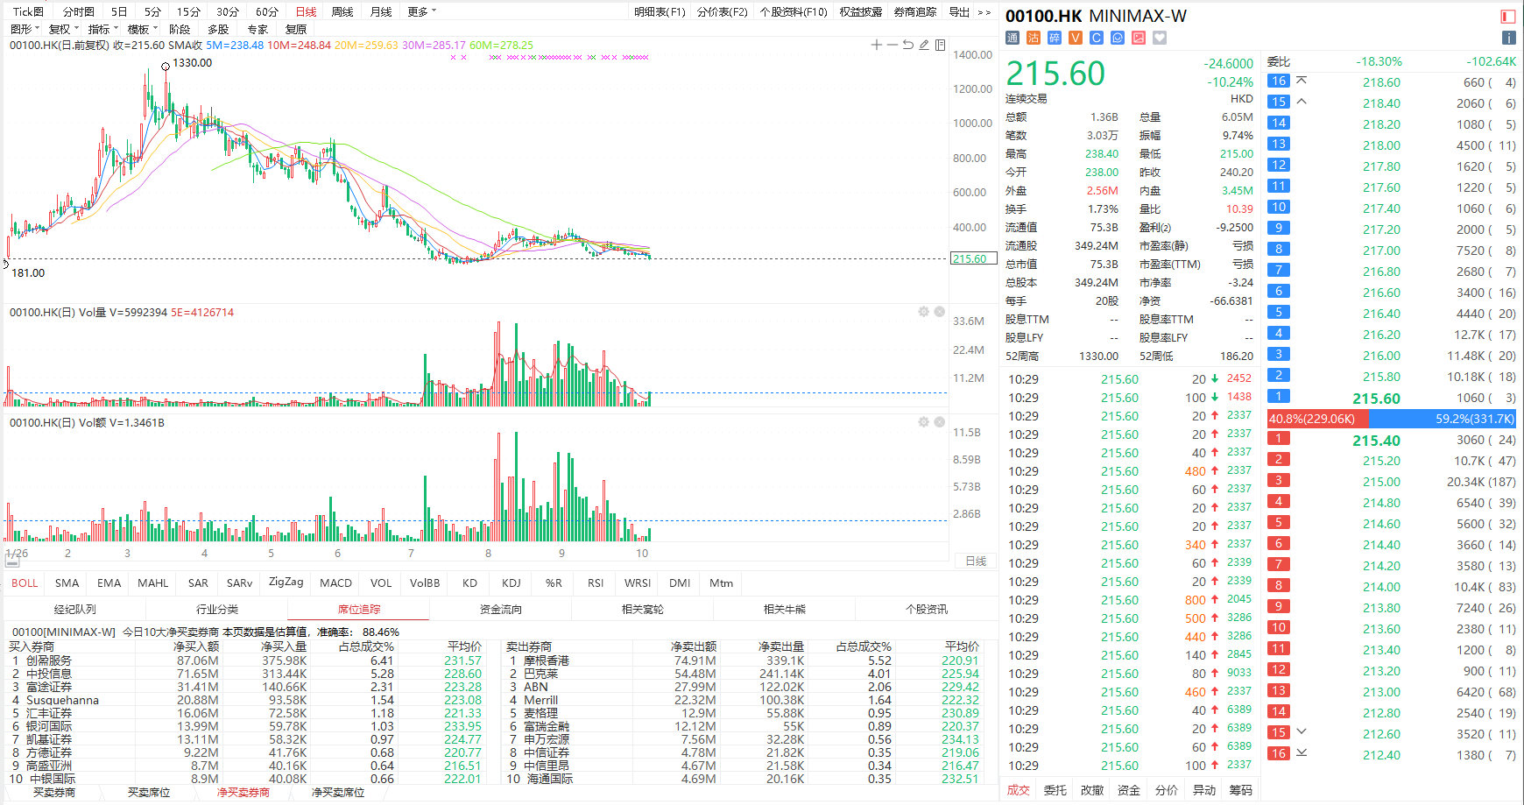Expand the 更多 period dropdown

coord(421,11)
